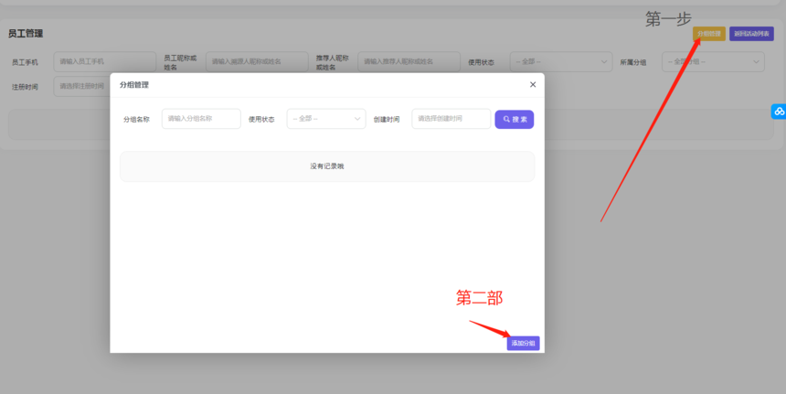This screenshot has height=394, width=786.
Task: Open 使用状态 dropdown in dialog
Action: (326, 119)
